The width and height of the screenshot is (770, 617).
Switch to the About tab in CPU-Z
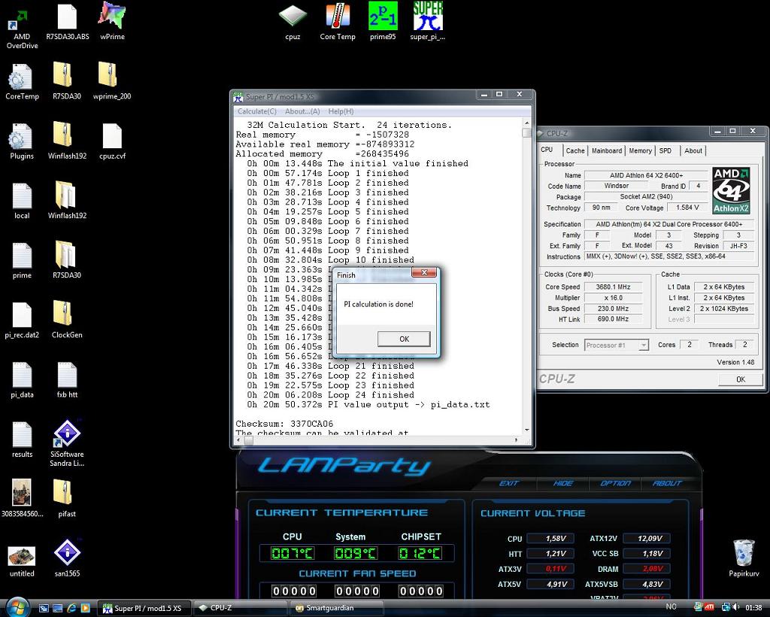(x=693, y=150)
